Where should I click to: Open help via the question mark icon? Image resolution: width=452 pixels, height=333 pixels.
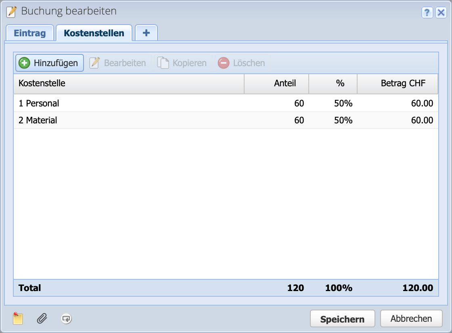tap(427, 12)
